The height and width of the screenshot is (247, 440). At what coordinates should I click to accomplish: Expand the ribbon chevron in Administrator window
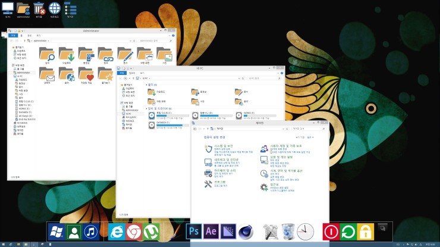click(170, 36)
